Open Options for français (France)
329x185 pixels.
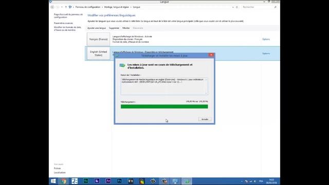266,39
